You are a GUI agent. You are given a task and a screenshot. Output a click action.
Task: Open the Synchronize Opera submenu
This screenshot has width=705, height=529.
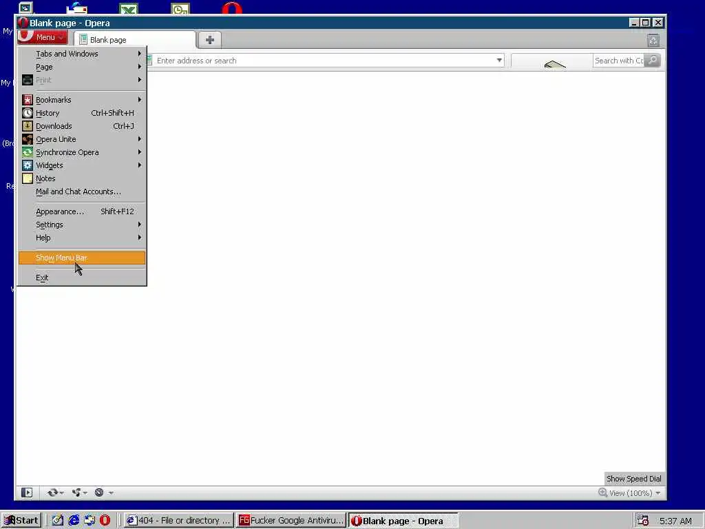coord(82,152)
